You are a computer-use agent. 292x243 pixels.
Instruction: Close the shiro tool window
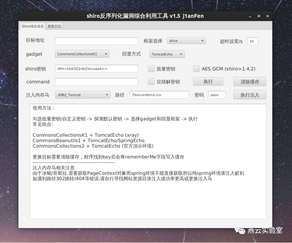pos(267,16)
